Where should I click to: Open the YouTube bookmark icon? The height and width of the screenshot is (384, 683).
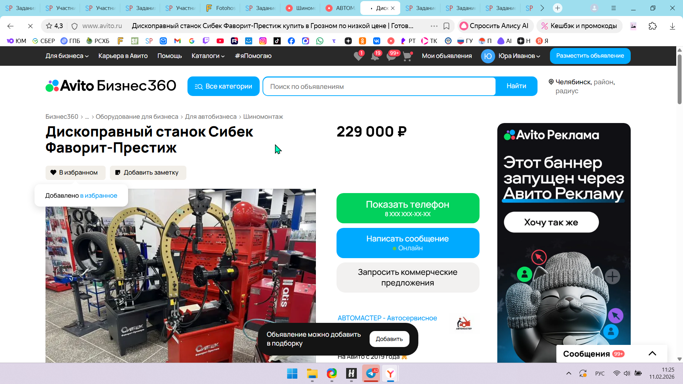220,41
